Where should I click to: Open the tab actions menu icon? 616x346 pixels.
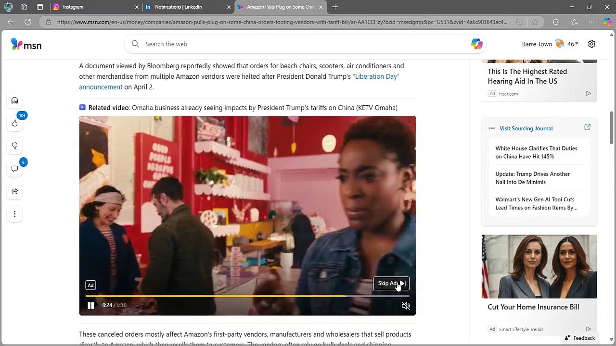pos(40,7)
